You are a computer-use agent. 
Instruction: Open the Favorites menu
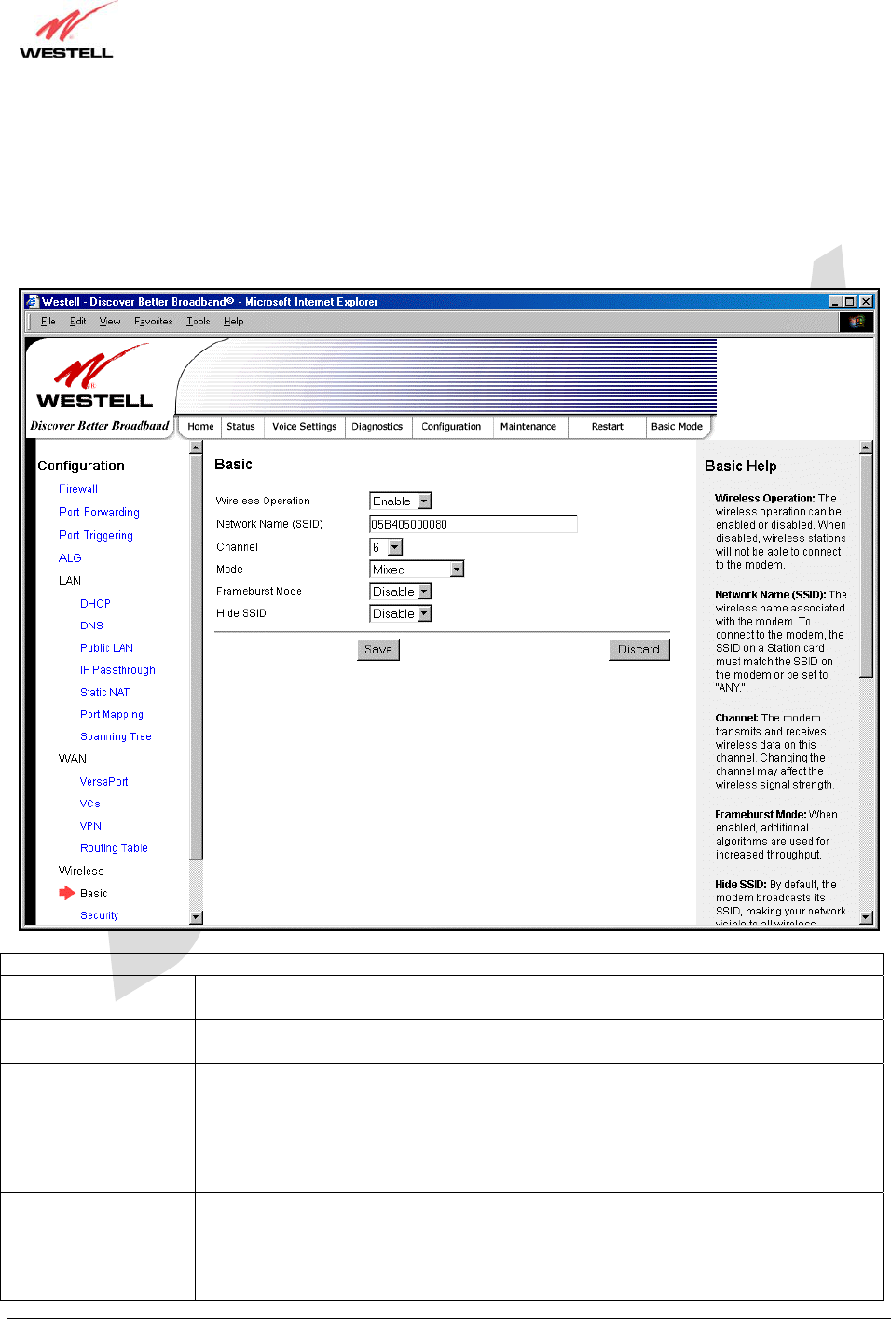[153, 322]
